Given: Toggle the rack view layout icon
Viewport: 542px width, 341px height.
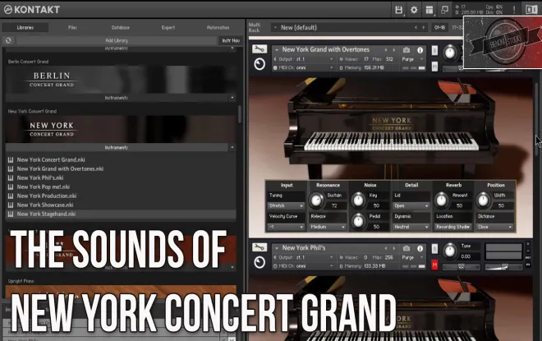Looking at the screenshot, I should click(429, 10).
